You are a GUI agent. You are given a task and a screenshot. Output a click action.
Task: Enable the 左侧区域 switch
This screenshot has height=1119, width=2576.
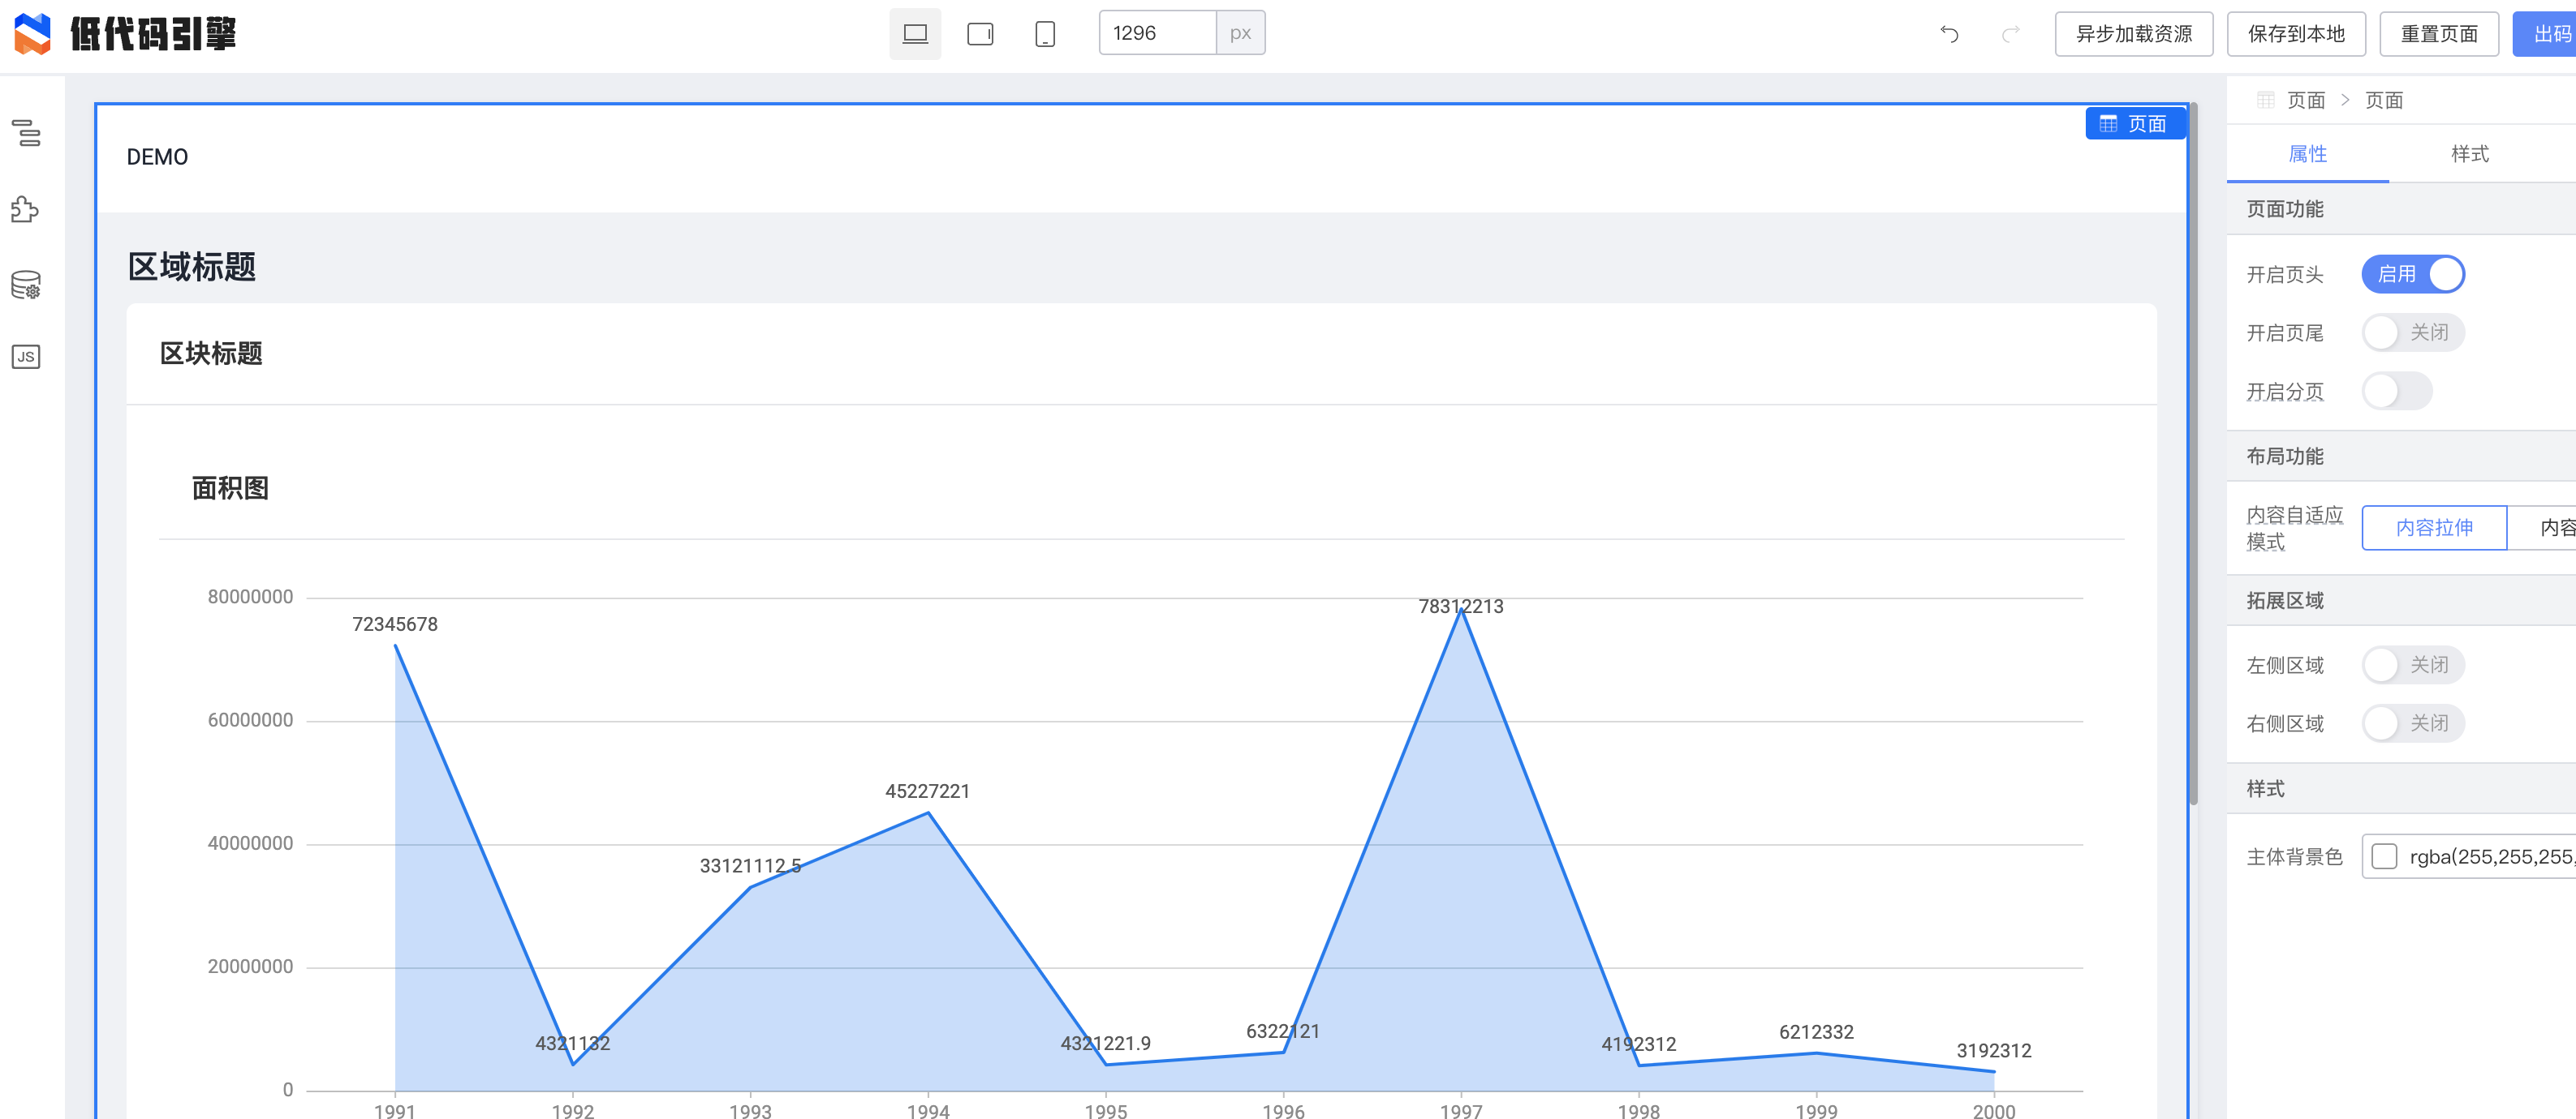pos(2412,664)
